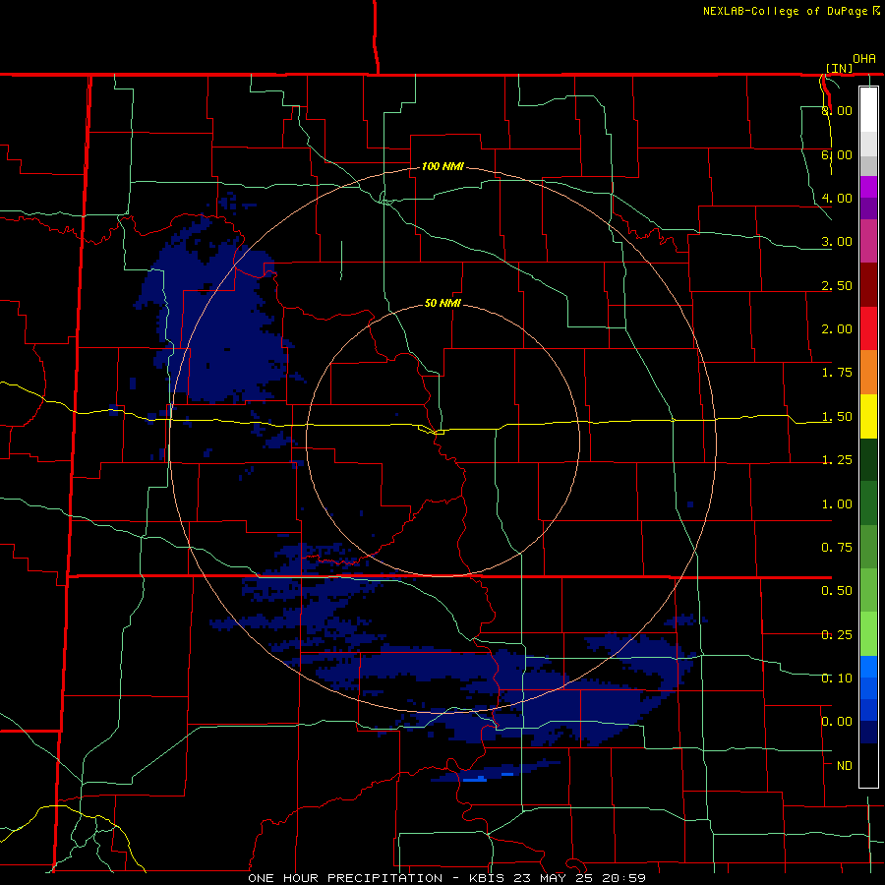Click the 6.00 legend value
Viewport: 885px width, 885px height.
[x=837, y=154]
